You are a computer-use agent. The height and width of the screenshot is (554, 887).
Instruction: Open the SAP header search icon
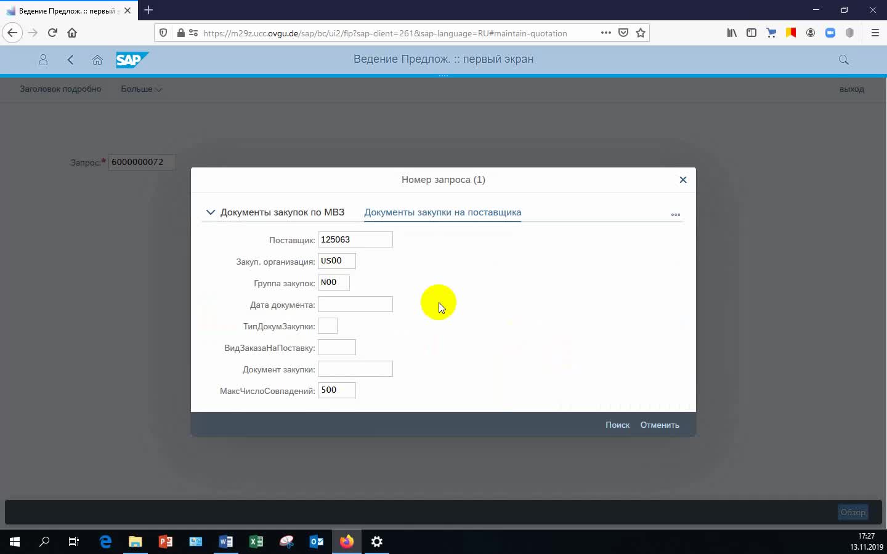pyautogui.click(x=844, y=60)
